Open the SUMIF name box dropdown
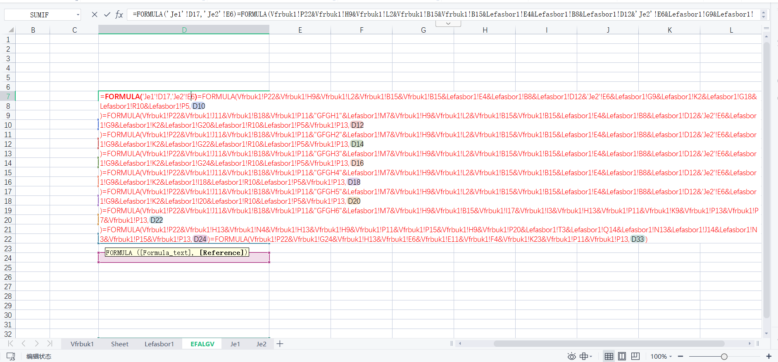Screen dimensions: 778x362 [x=78, y=15]
